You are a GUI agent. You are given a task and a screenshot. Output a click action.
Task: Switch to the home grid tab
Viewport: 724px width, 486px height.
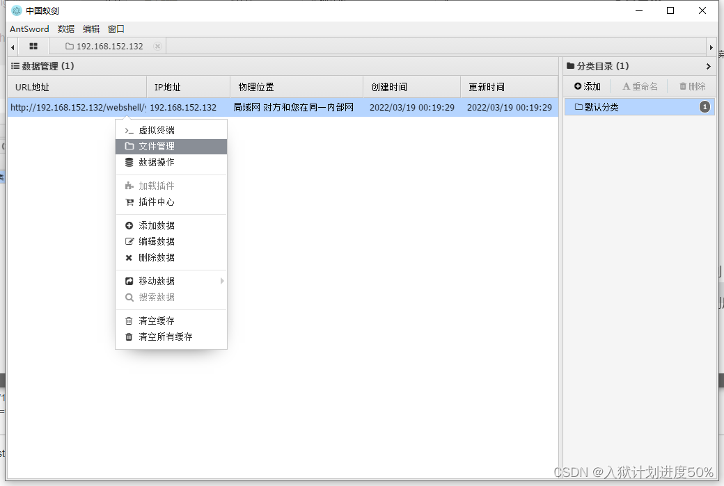pyautogui.click(x=33, y=46)
